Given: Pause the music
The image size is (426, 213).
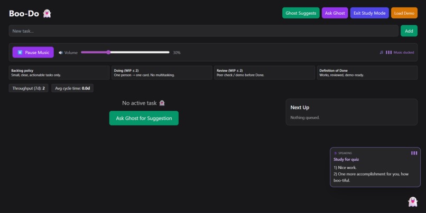Looking at the screenshot, I should [x=33, y=52].
